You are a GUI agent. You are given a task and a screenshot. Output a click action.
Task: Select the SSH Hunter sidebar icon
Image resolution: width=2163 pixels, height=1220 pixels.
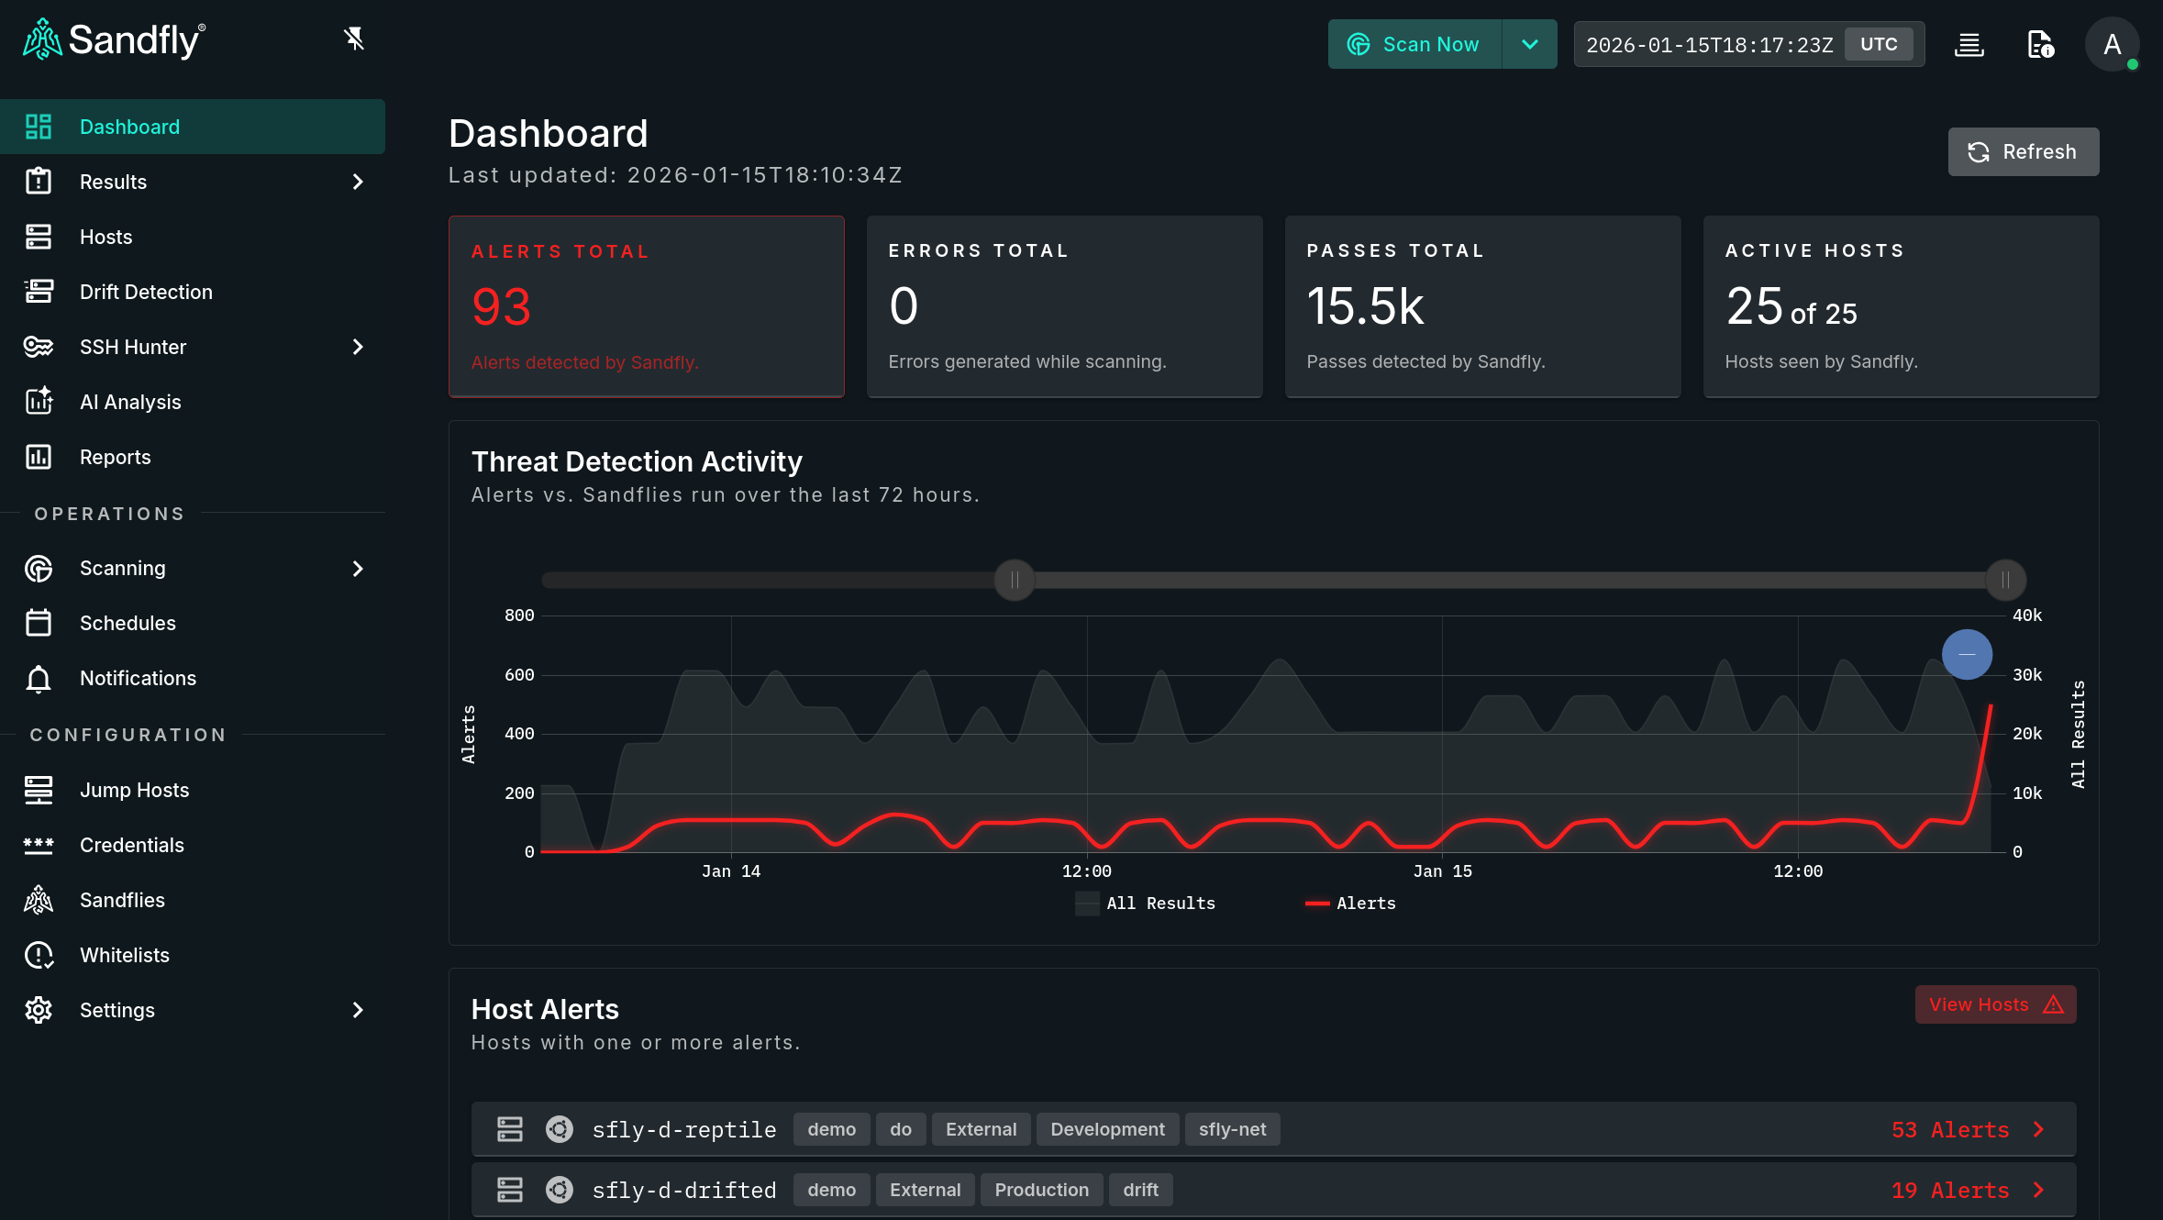point(39,347)
